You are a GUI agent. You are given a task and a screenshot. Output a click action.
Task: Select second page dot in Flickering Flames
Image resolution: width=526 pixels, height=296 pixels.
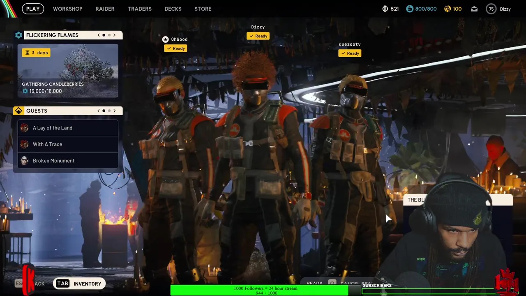[x=109, y=35]
